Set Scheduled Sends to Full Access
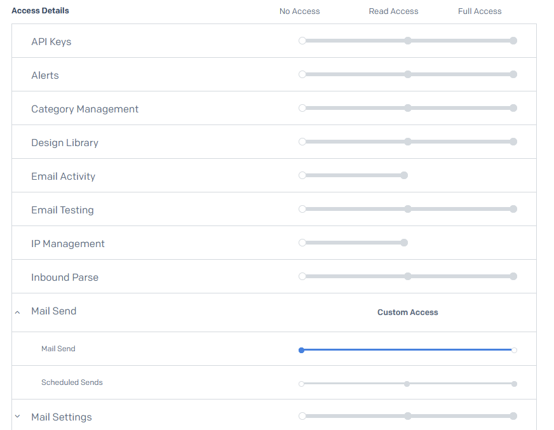The width and height of the screenshot is (554, 430). coord(514,384)
